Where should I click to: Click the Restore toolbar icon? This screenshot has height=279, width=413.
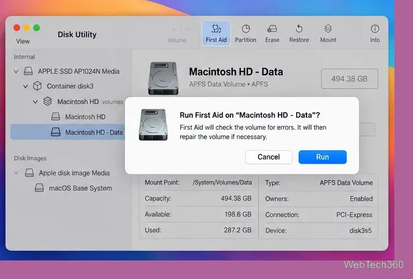coord(299,28)
